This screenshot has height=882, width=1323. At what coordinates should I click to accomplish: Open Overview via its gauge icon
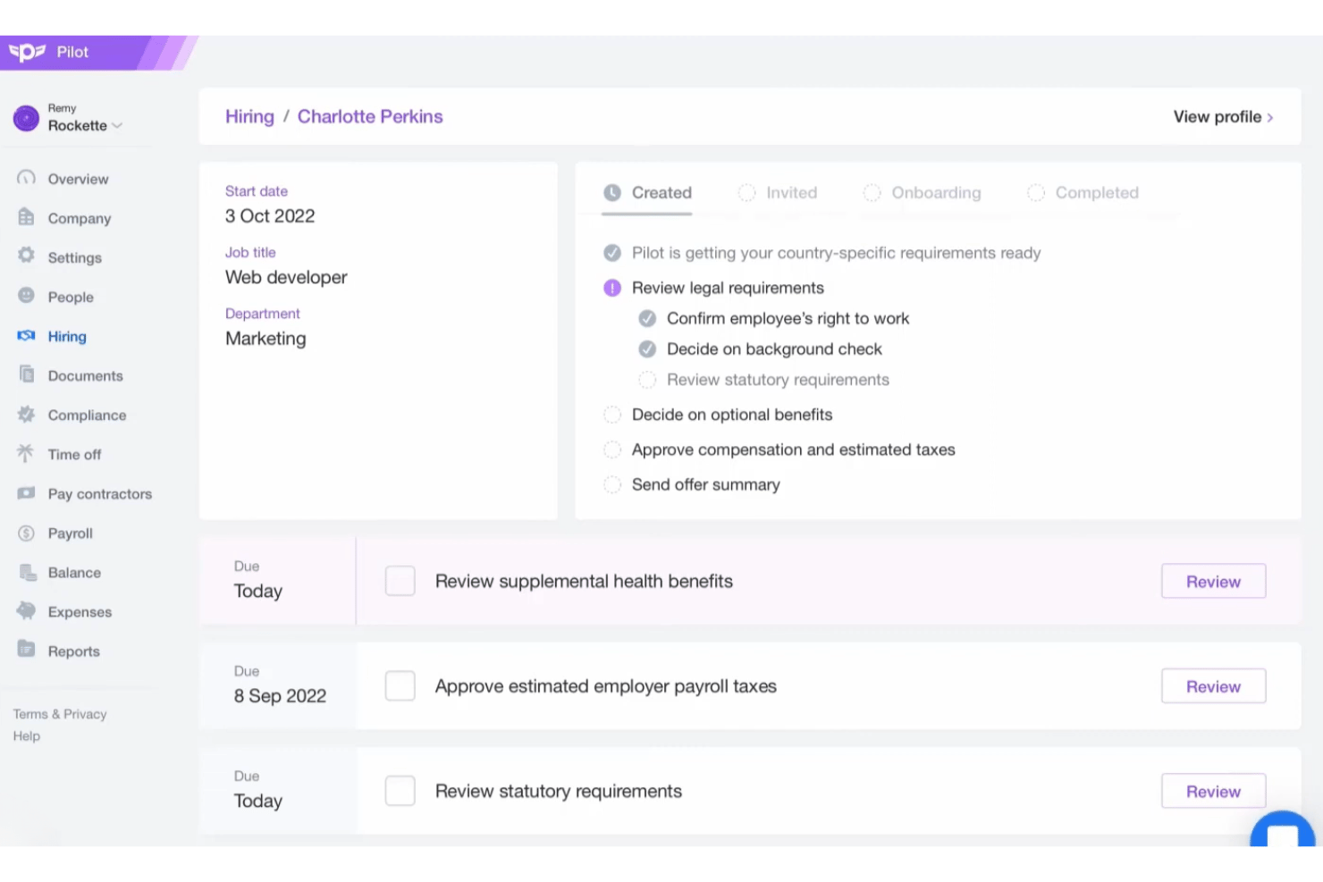pos(26,178)
